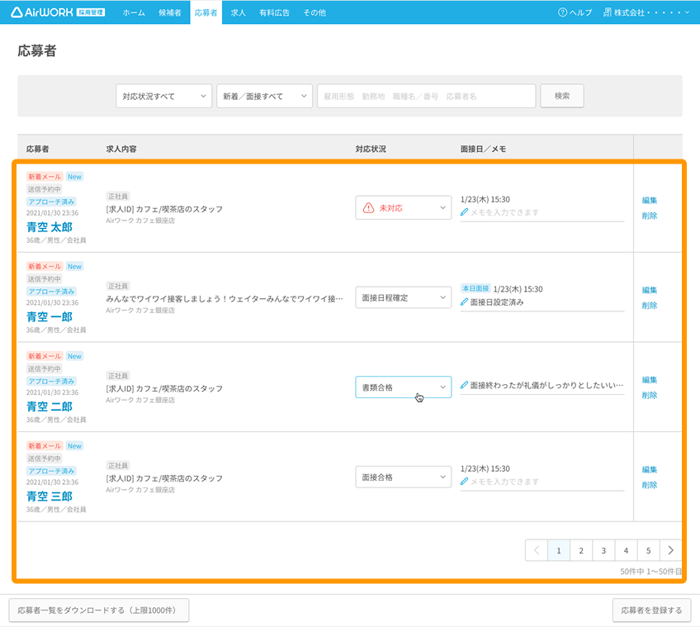Click アプローチ済み tag on 青空 一郎
Viewport: 700px width, 627px height.
[x=51, y=292]
